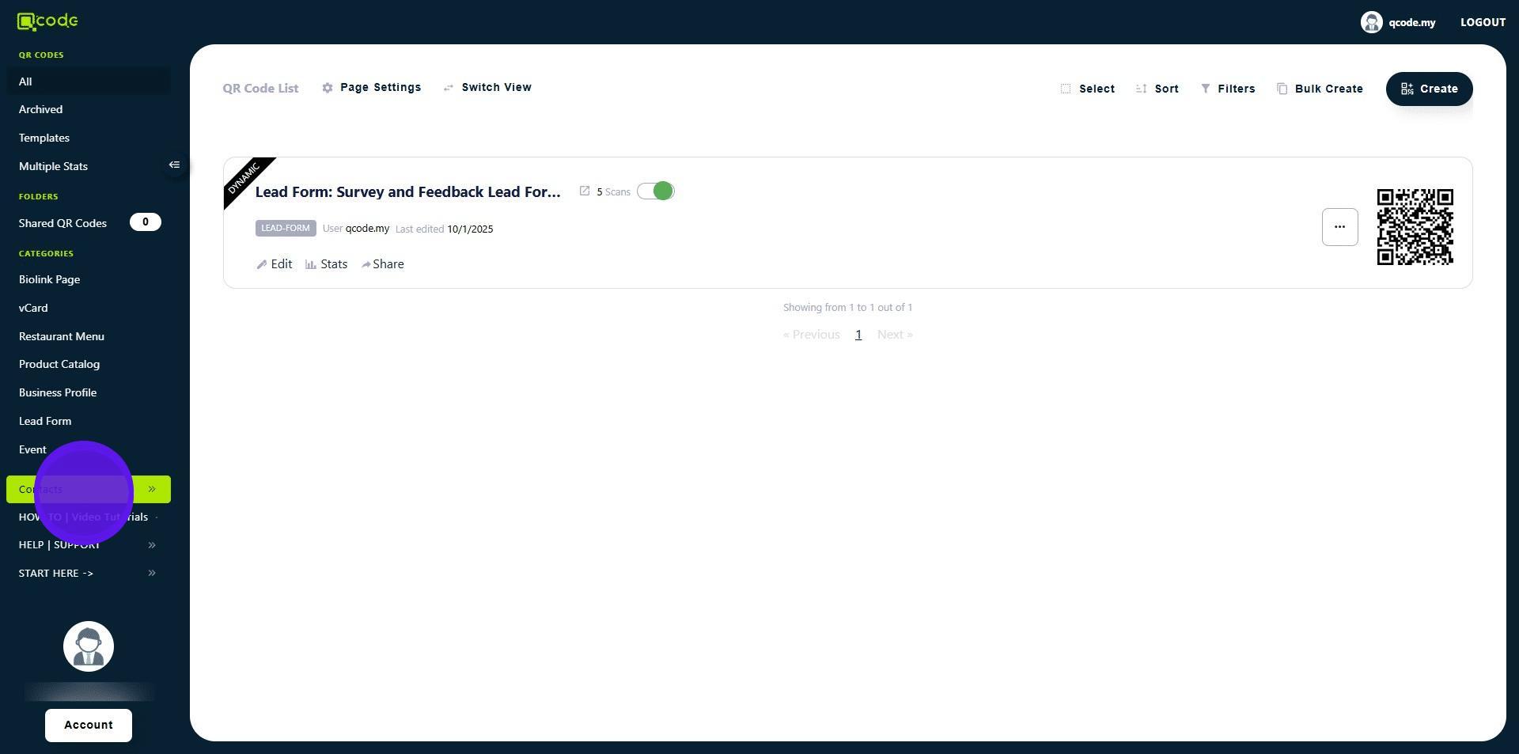Image resolution: width=1519 pixels, height=754 pixels.
Task: Click the Qcode logo
Action: point(47,21)
